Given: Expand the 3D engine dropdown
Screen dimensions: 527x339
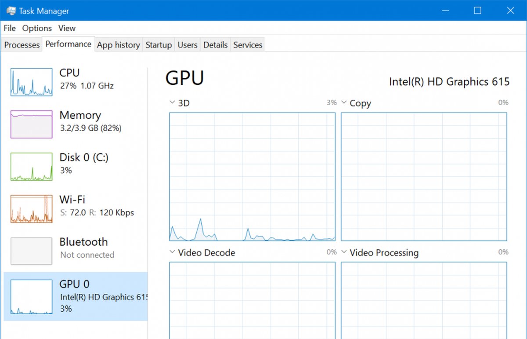Looking at the screenshot, I should [x=172, y=102].
